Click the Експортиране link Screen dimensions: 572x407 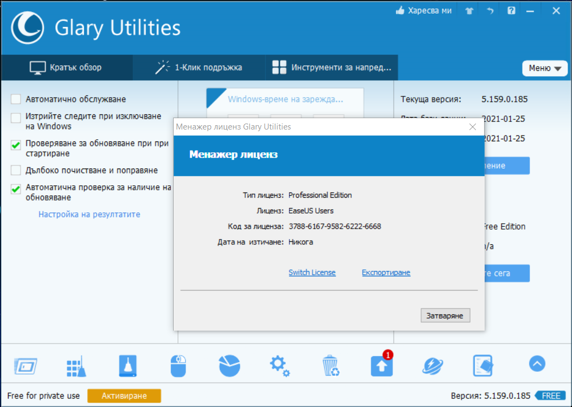pyautogui.click(x=386, y=273)
